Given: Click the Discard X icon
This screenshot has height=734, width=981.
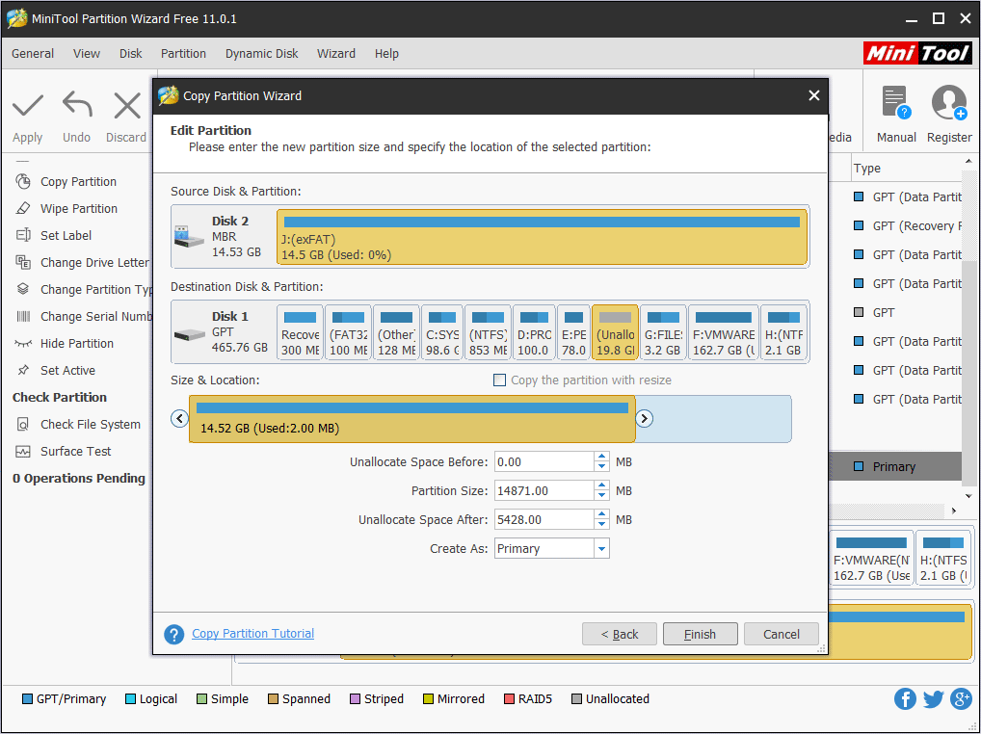Looking at the screenshot, I should tap(126, 105).
